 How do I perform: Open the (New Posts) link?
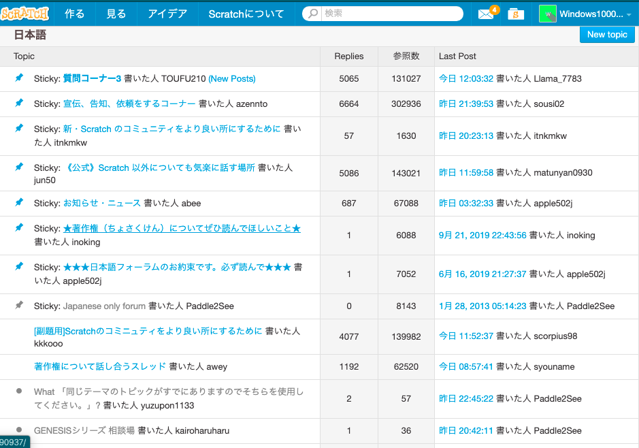(232, 79)
